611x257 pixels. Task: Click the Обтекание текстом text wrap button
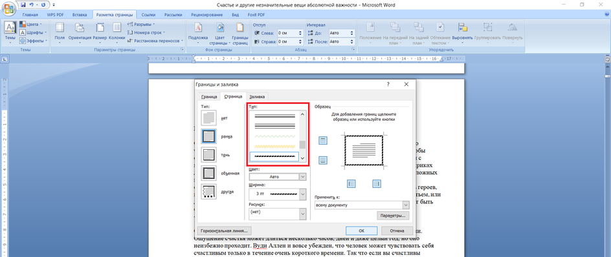coord(440,33)
